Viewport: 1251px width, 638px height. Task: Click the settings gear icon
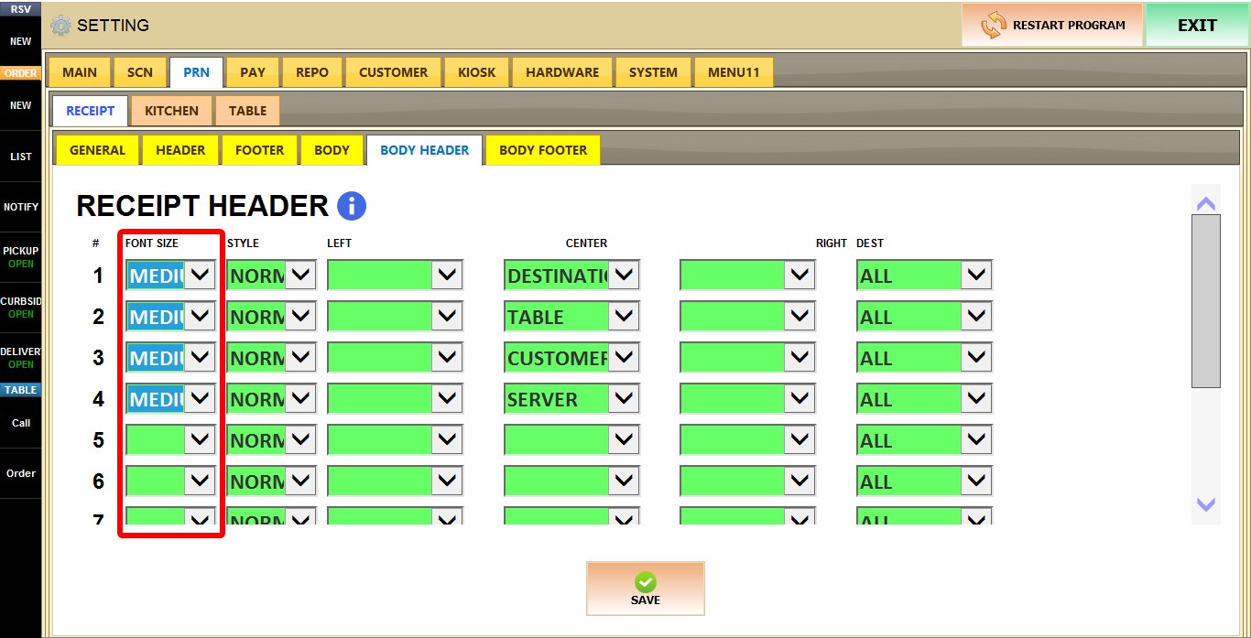pos(60,26)
